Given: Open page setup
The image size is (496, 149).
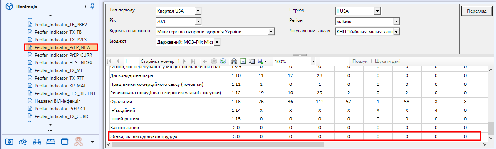Looking at the screenshot, I should point(251,61).
